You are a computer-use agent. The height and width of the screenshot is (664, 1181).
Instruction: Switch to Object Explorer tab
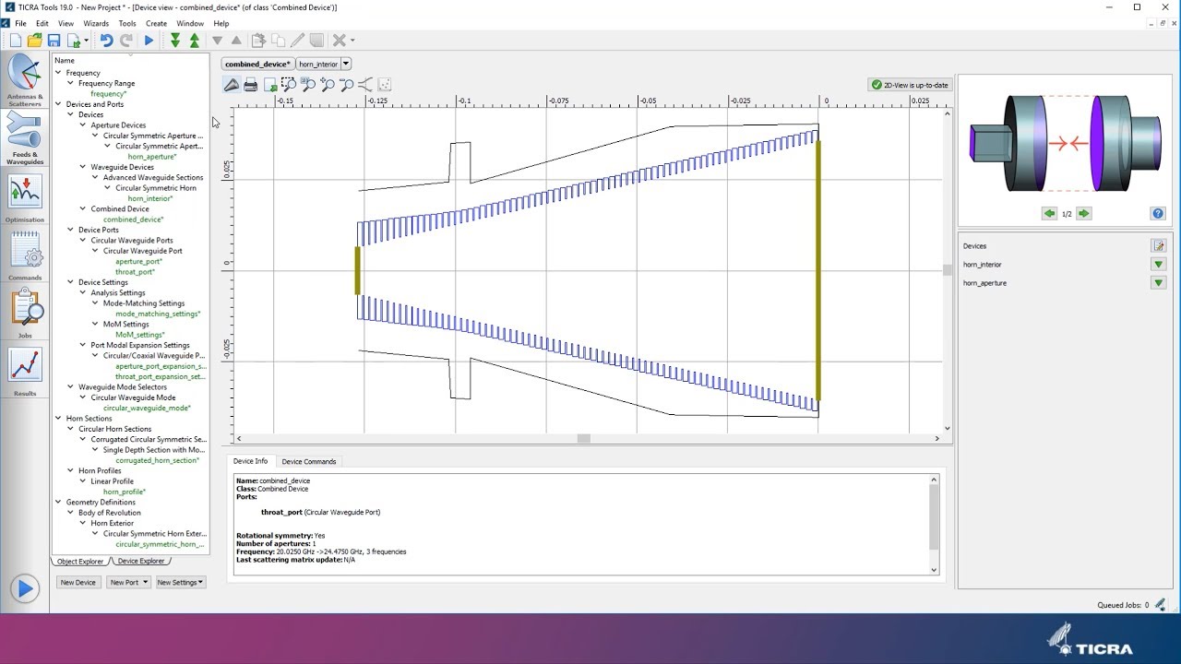pyautogui.click(x=80, y=561)
